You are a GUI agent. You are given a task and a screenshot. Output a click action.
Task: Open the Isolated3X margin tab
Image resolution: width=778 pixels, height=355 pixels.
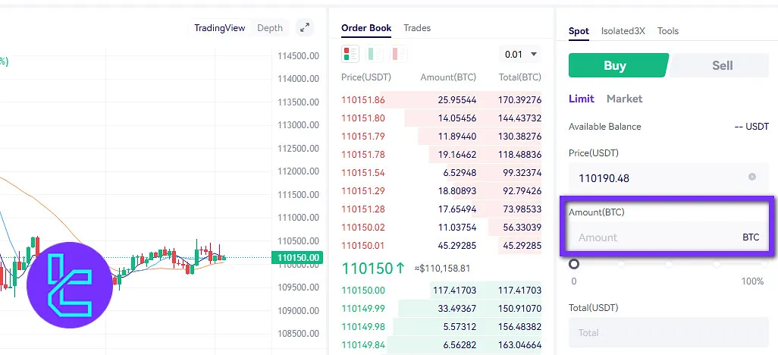click(x=623, y=31)
